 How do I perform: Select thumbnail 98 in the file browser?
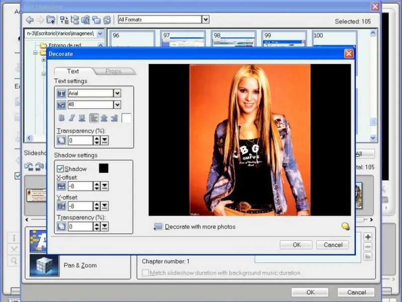[x=234, y=39]
